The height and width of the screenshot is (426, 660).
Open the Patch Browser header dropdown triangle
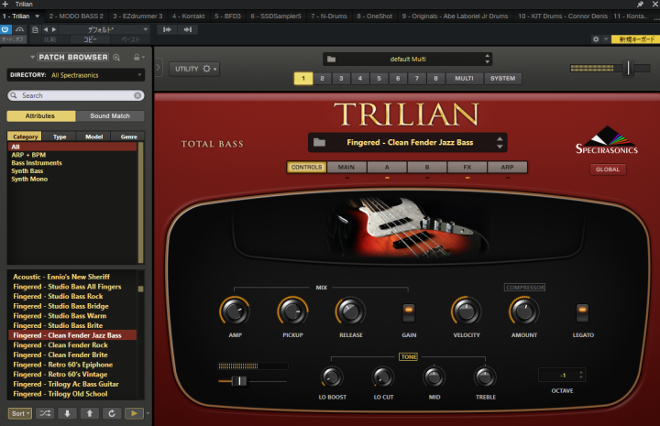click(x=32, y=57)
